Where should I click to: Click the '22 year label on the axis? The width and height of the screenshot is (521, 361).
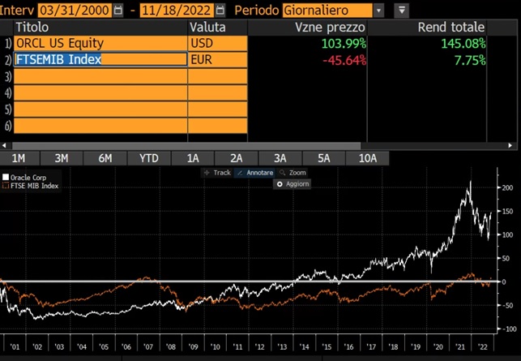(482, 346)
